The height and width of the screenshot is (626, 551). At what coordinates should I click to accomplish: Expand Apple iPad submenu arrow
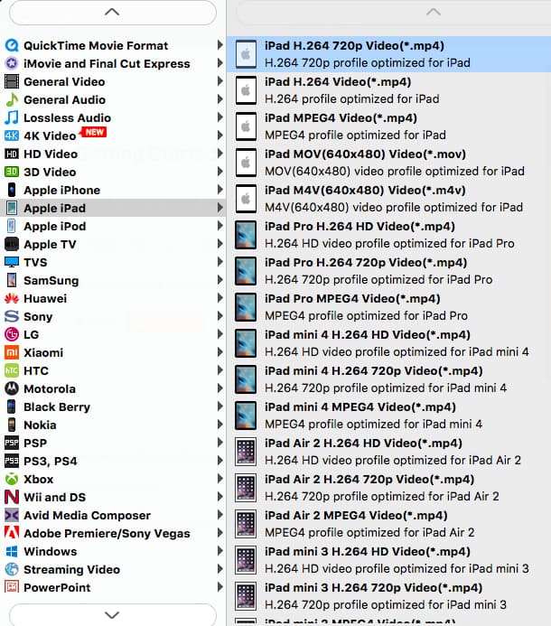point(219,208)
